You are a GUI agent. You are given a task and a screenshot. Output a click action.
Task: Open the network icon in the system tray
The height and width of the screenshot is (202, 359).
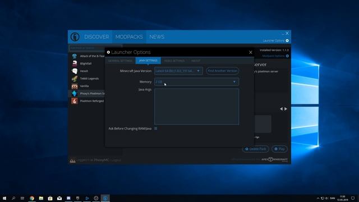tap(323, 198)
